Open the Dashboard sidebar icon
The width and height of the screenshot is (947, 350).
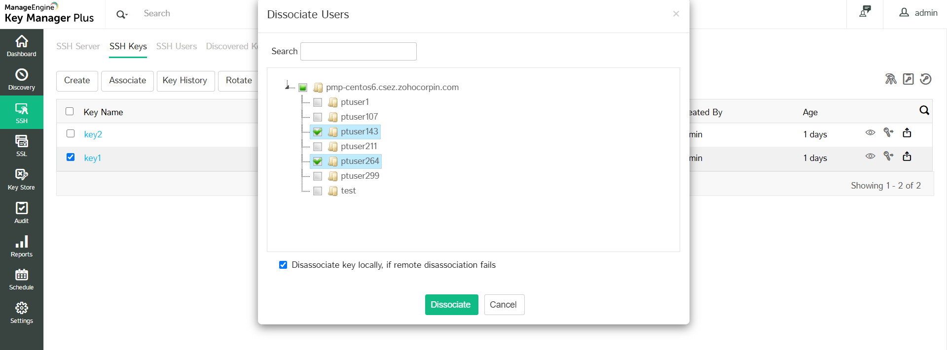pyautogui.click(x=22, y=46)
